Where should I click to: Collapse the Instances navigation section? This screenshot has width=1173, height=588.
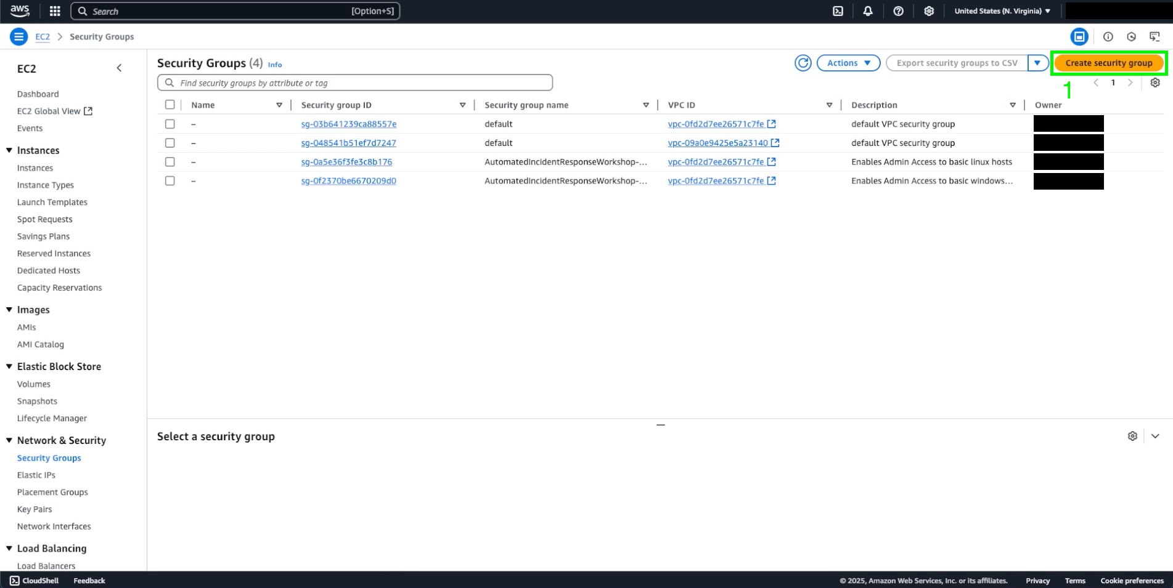[9, 150]
